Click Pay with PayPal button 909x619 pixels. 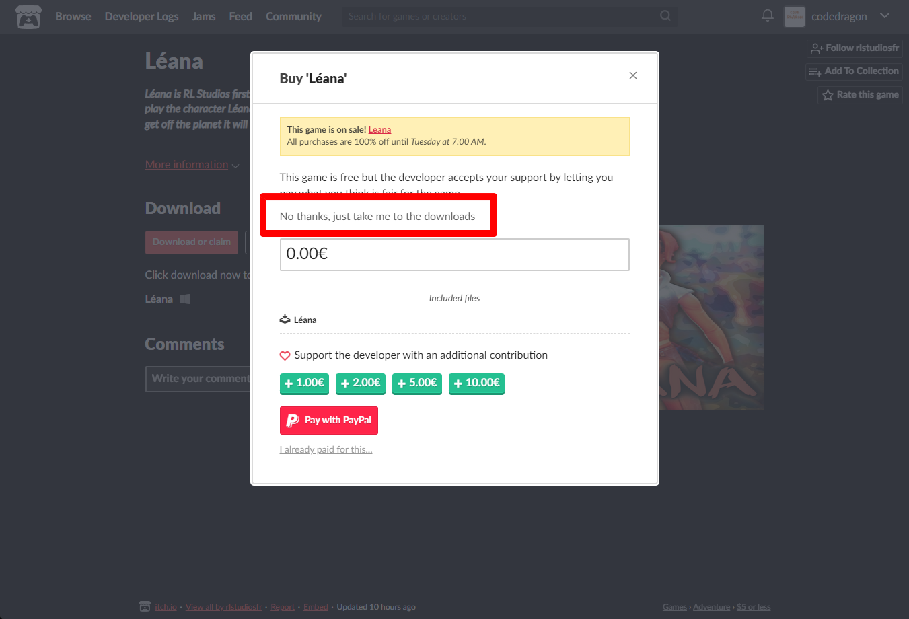pos(329,421)
